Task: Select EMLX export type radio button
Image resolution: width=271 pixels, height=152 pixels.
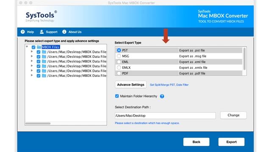Action: point(119,68)
